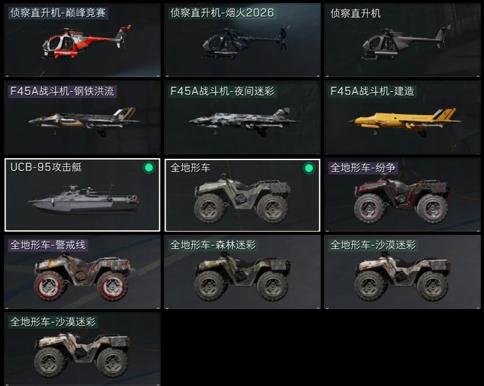Toggle the green equipped dot on 全地形车

coord(309,168)
